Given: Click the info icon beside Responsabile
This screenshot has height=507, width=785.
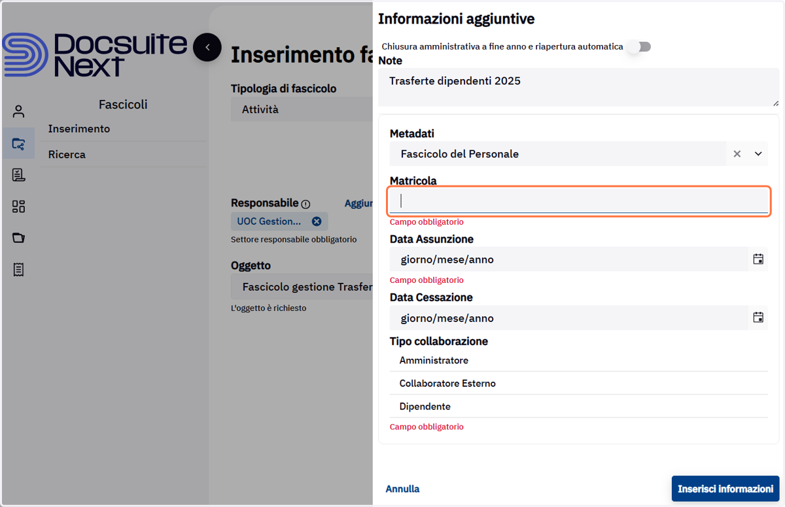Looking at the screenshot, I should click(x=305, y=204).
